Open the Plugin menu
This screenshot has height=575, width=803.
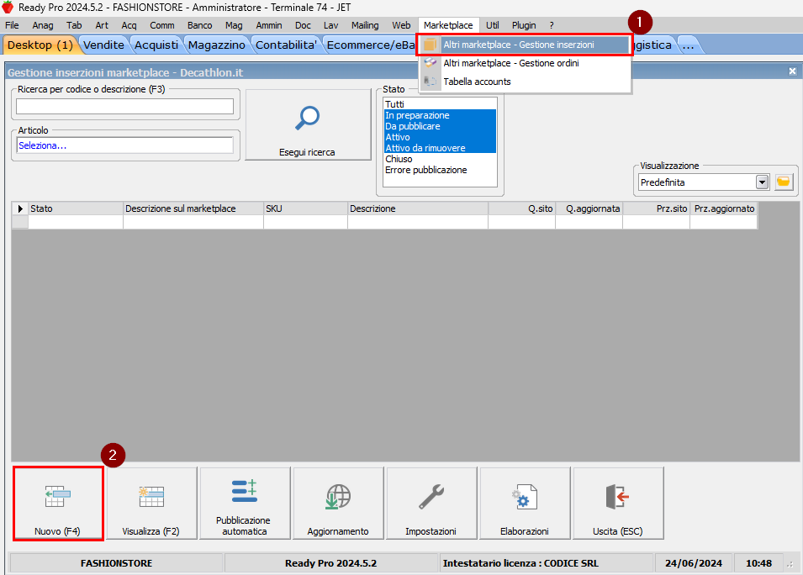[x=524, y=25]
